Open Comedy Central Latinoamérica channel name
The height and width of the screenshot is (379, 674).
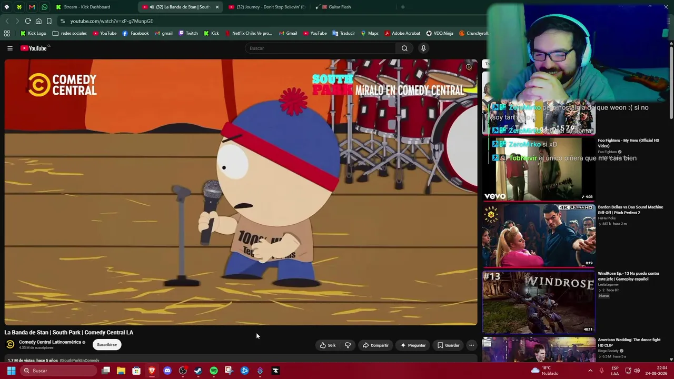click(50, 342)
